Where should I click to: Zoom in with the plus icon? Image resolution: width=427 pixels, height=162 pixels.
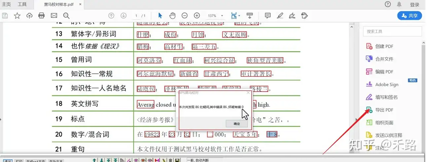[197, 16]
